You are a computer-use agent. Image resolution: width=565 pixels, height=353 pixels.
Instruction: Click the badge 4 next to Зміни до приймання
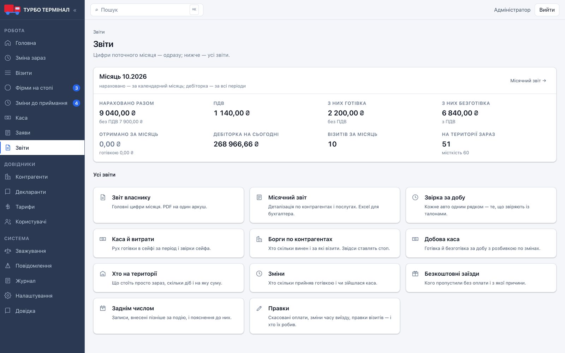[x=76, y=103]
